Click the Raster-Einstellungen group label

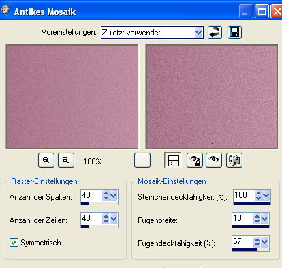(x=44, y=181)
